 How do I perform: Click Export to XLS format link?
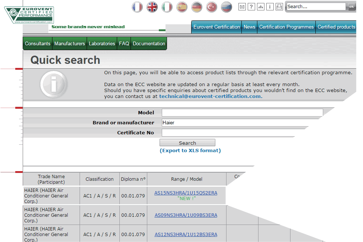pos(190,151)
